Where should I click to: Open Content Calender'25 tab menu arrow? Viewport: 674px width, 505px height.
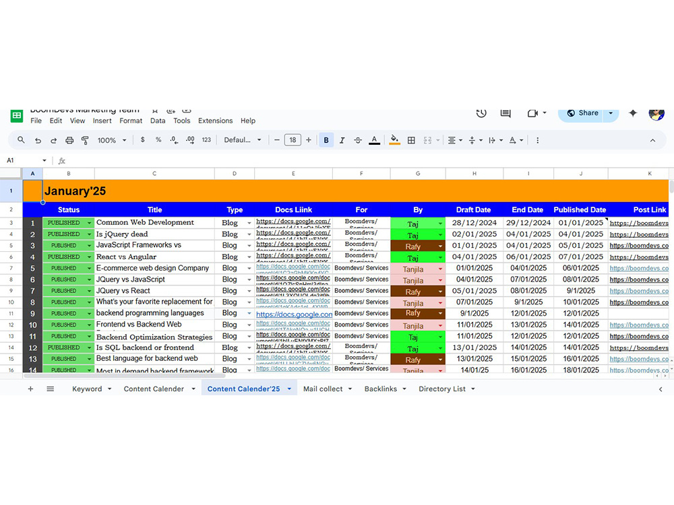(289, 389)
